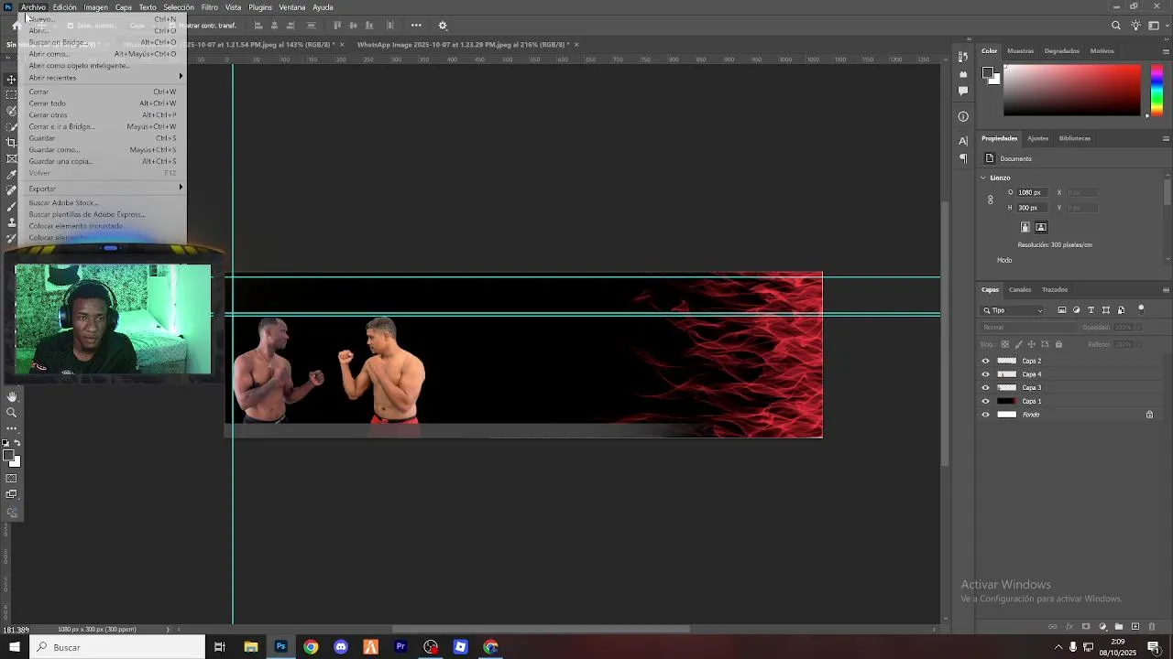
Task: Click Buscar Adobe Stock... entry
Action: tap(63, 203)
